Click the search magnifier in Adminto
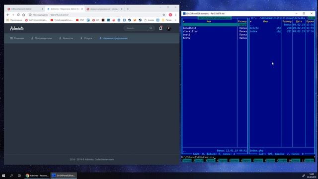Image resolution: width=318 pixels, height=179 pixels. pos(151,28)
